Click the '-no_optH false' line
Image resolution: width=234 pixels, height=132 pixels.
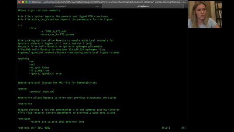(x=39, y=67)
